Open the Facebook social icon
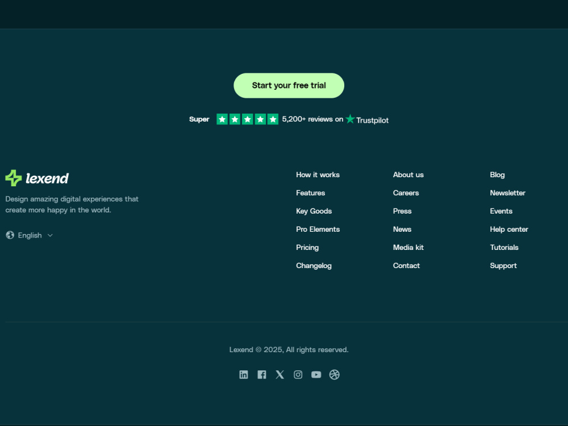The width and height of the screenshot is (568, 426). [261, 374]
